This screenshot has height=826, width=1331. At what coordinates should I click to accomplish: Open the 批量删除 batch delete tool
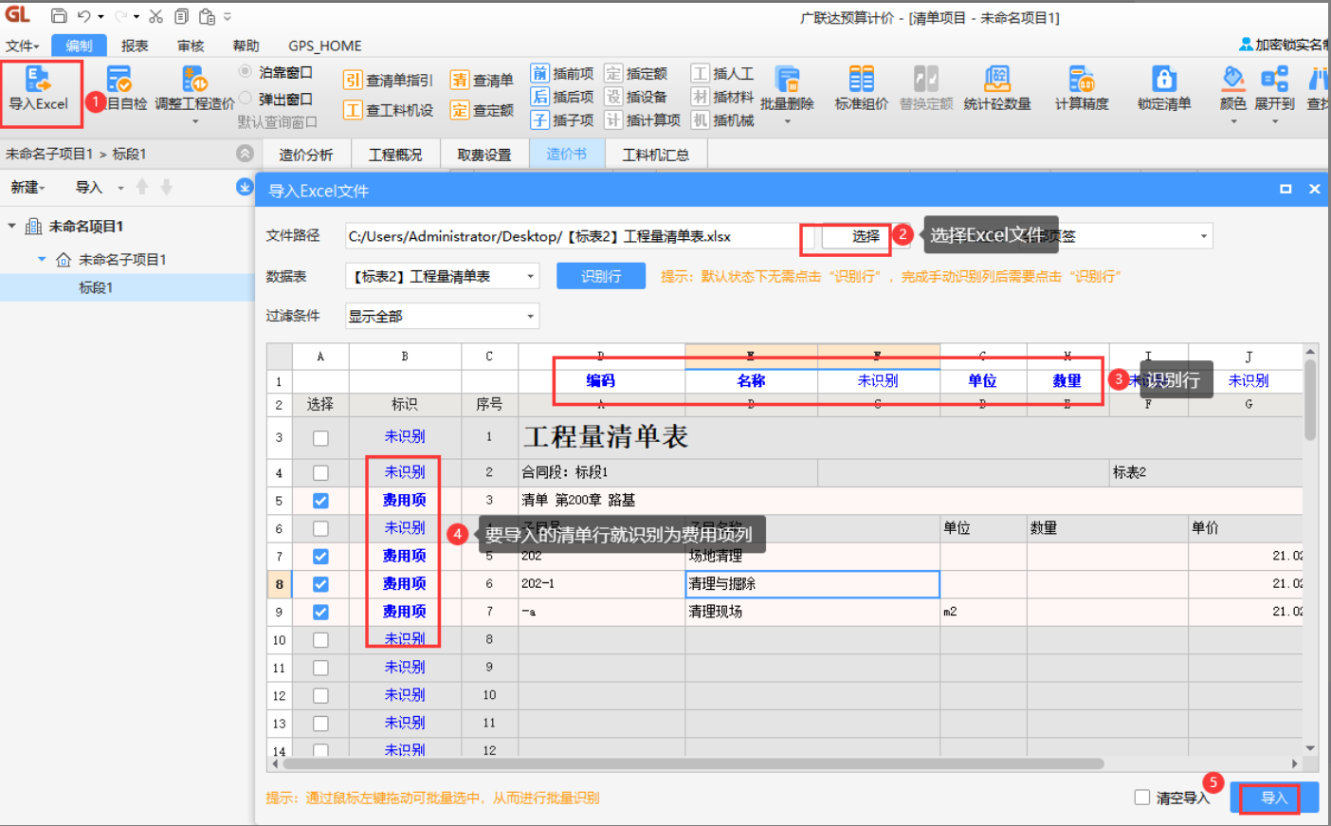(x=787, y=92)
